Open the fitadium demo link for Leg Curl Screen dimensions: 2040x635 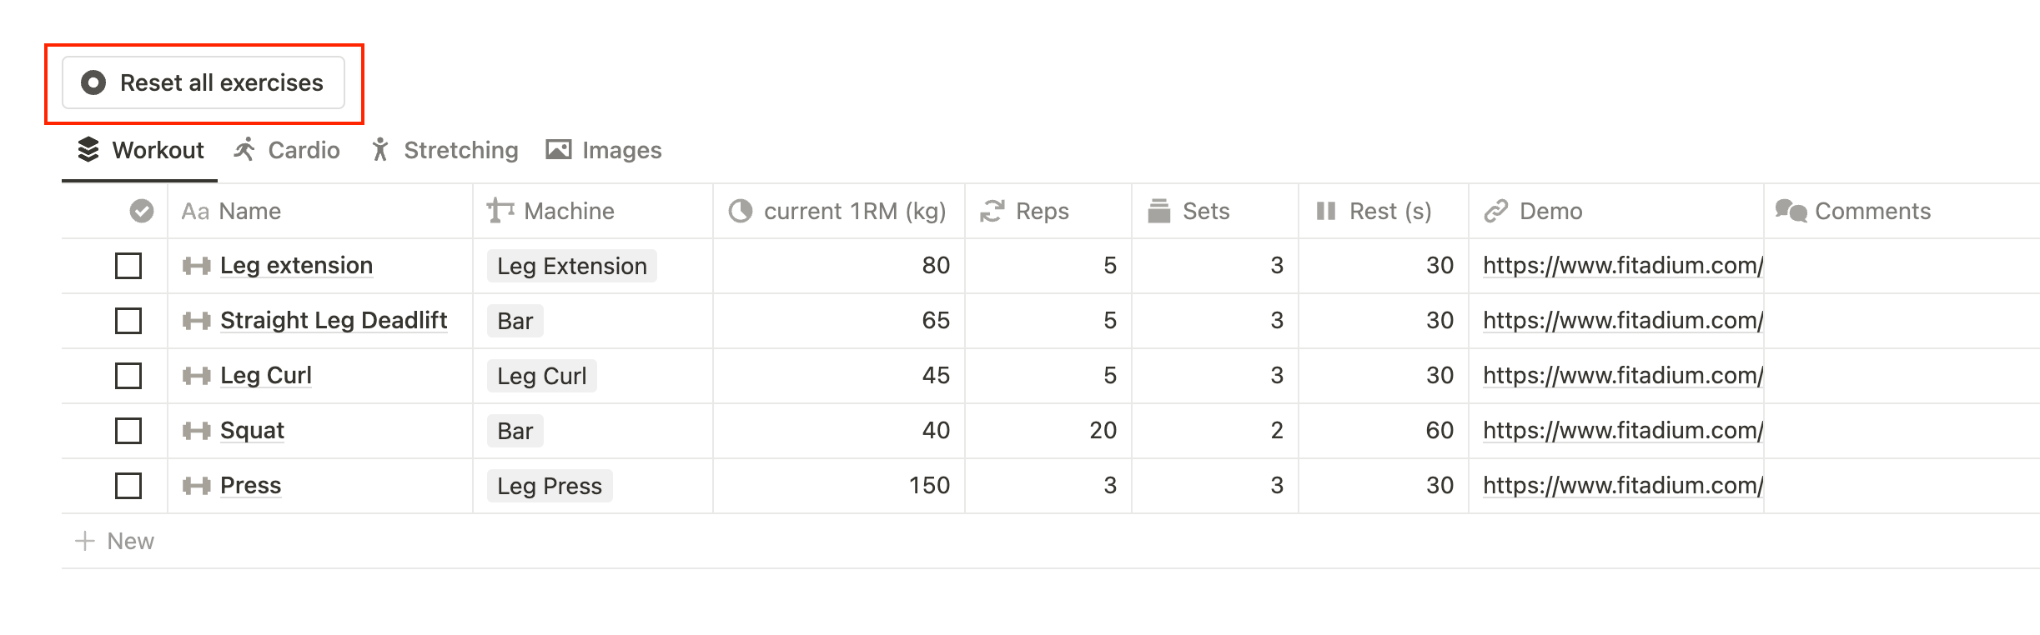click(x=1622, y=376)
